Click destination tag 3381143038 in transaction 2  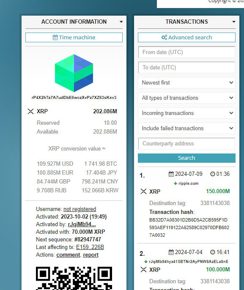215,281
